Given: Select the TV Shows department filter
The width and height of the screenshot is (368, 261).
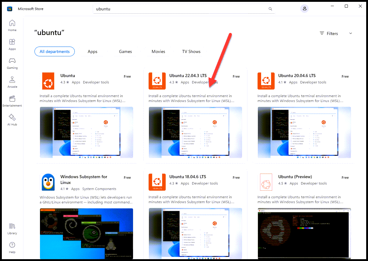Looking at the screenshot, I should point(191,51).
